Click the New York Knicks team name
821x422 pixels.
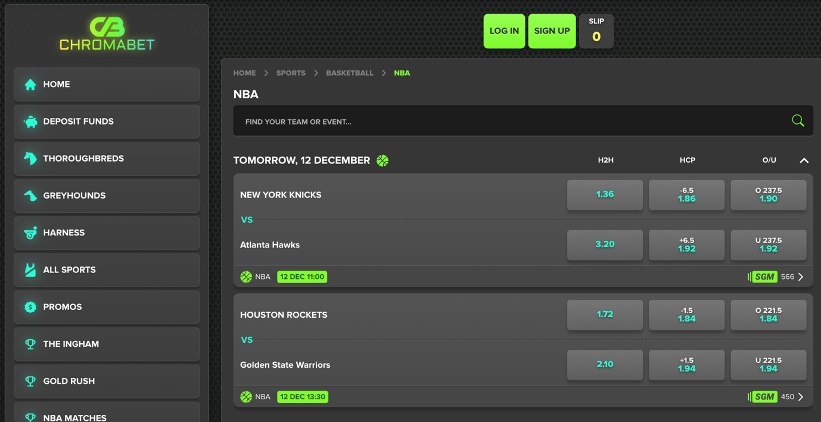pos(281,195)
